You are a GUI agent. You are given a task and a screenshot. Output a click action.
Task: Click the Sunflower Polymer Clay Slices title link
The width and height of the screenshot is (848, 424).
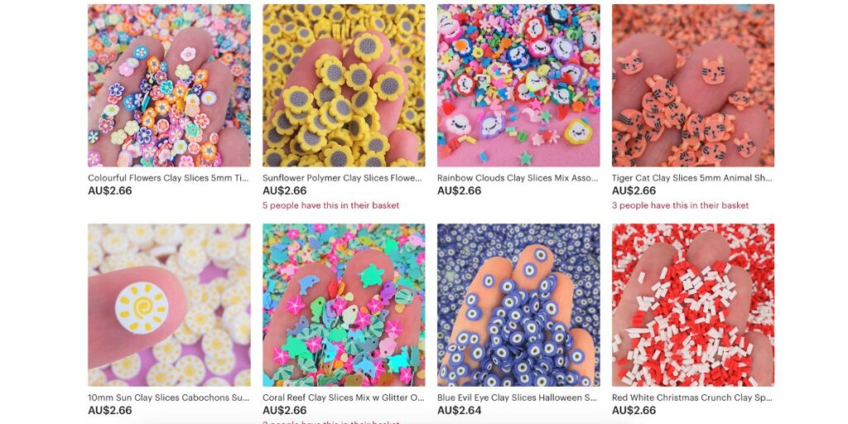pyautogui.click(x=344, y=177)
